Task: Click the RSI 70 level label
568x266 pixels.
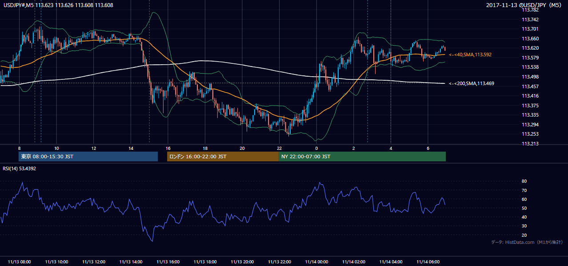Action: pos(524,190)
